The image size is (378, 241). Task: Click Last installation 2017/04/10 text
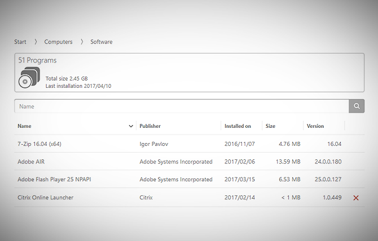78,86
